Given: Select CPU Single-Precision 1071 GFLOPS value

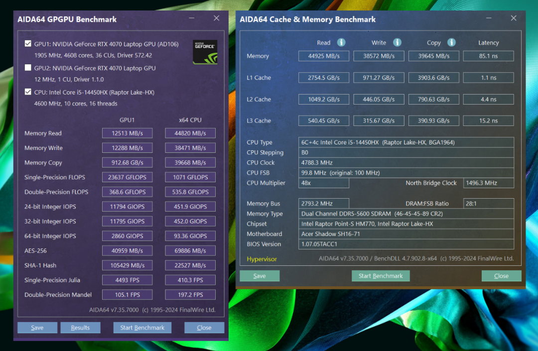Looking at the screenshot, I should [x=190, y=177].
